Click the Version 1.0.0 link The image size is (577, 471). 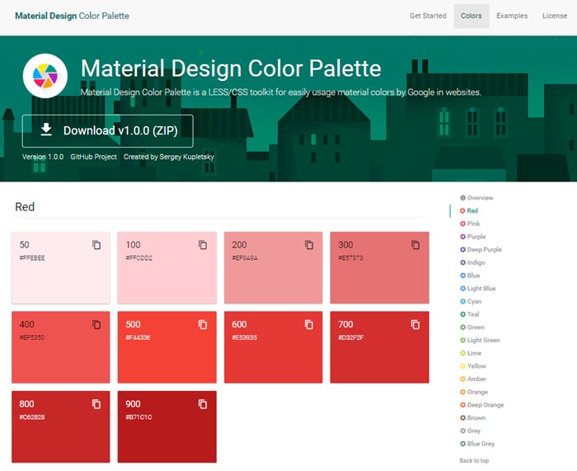pos(43,157)
